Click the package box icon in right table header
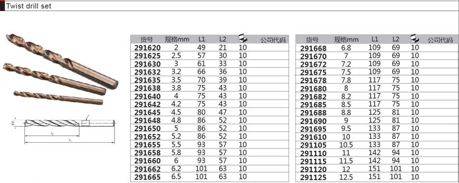The width and height of the screenshot is (459, 183). point(414,38)
